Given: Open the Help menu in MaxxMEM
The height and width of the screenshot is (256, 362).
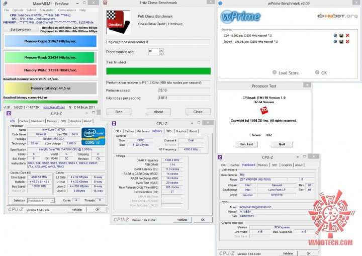Looking at the screenshot, I should (x=82, y=10).
